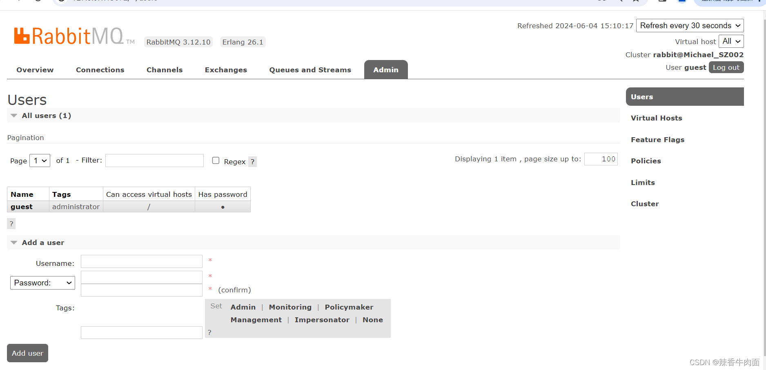Set the Policymaker tag
766x370 pixels.
[x=349, y=307]
